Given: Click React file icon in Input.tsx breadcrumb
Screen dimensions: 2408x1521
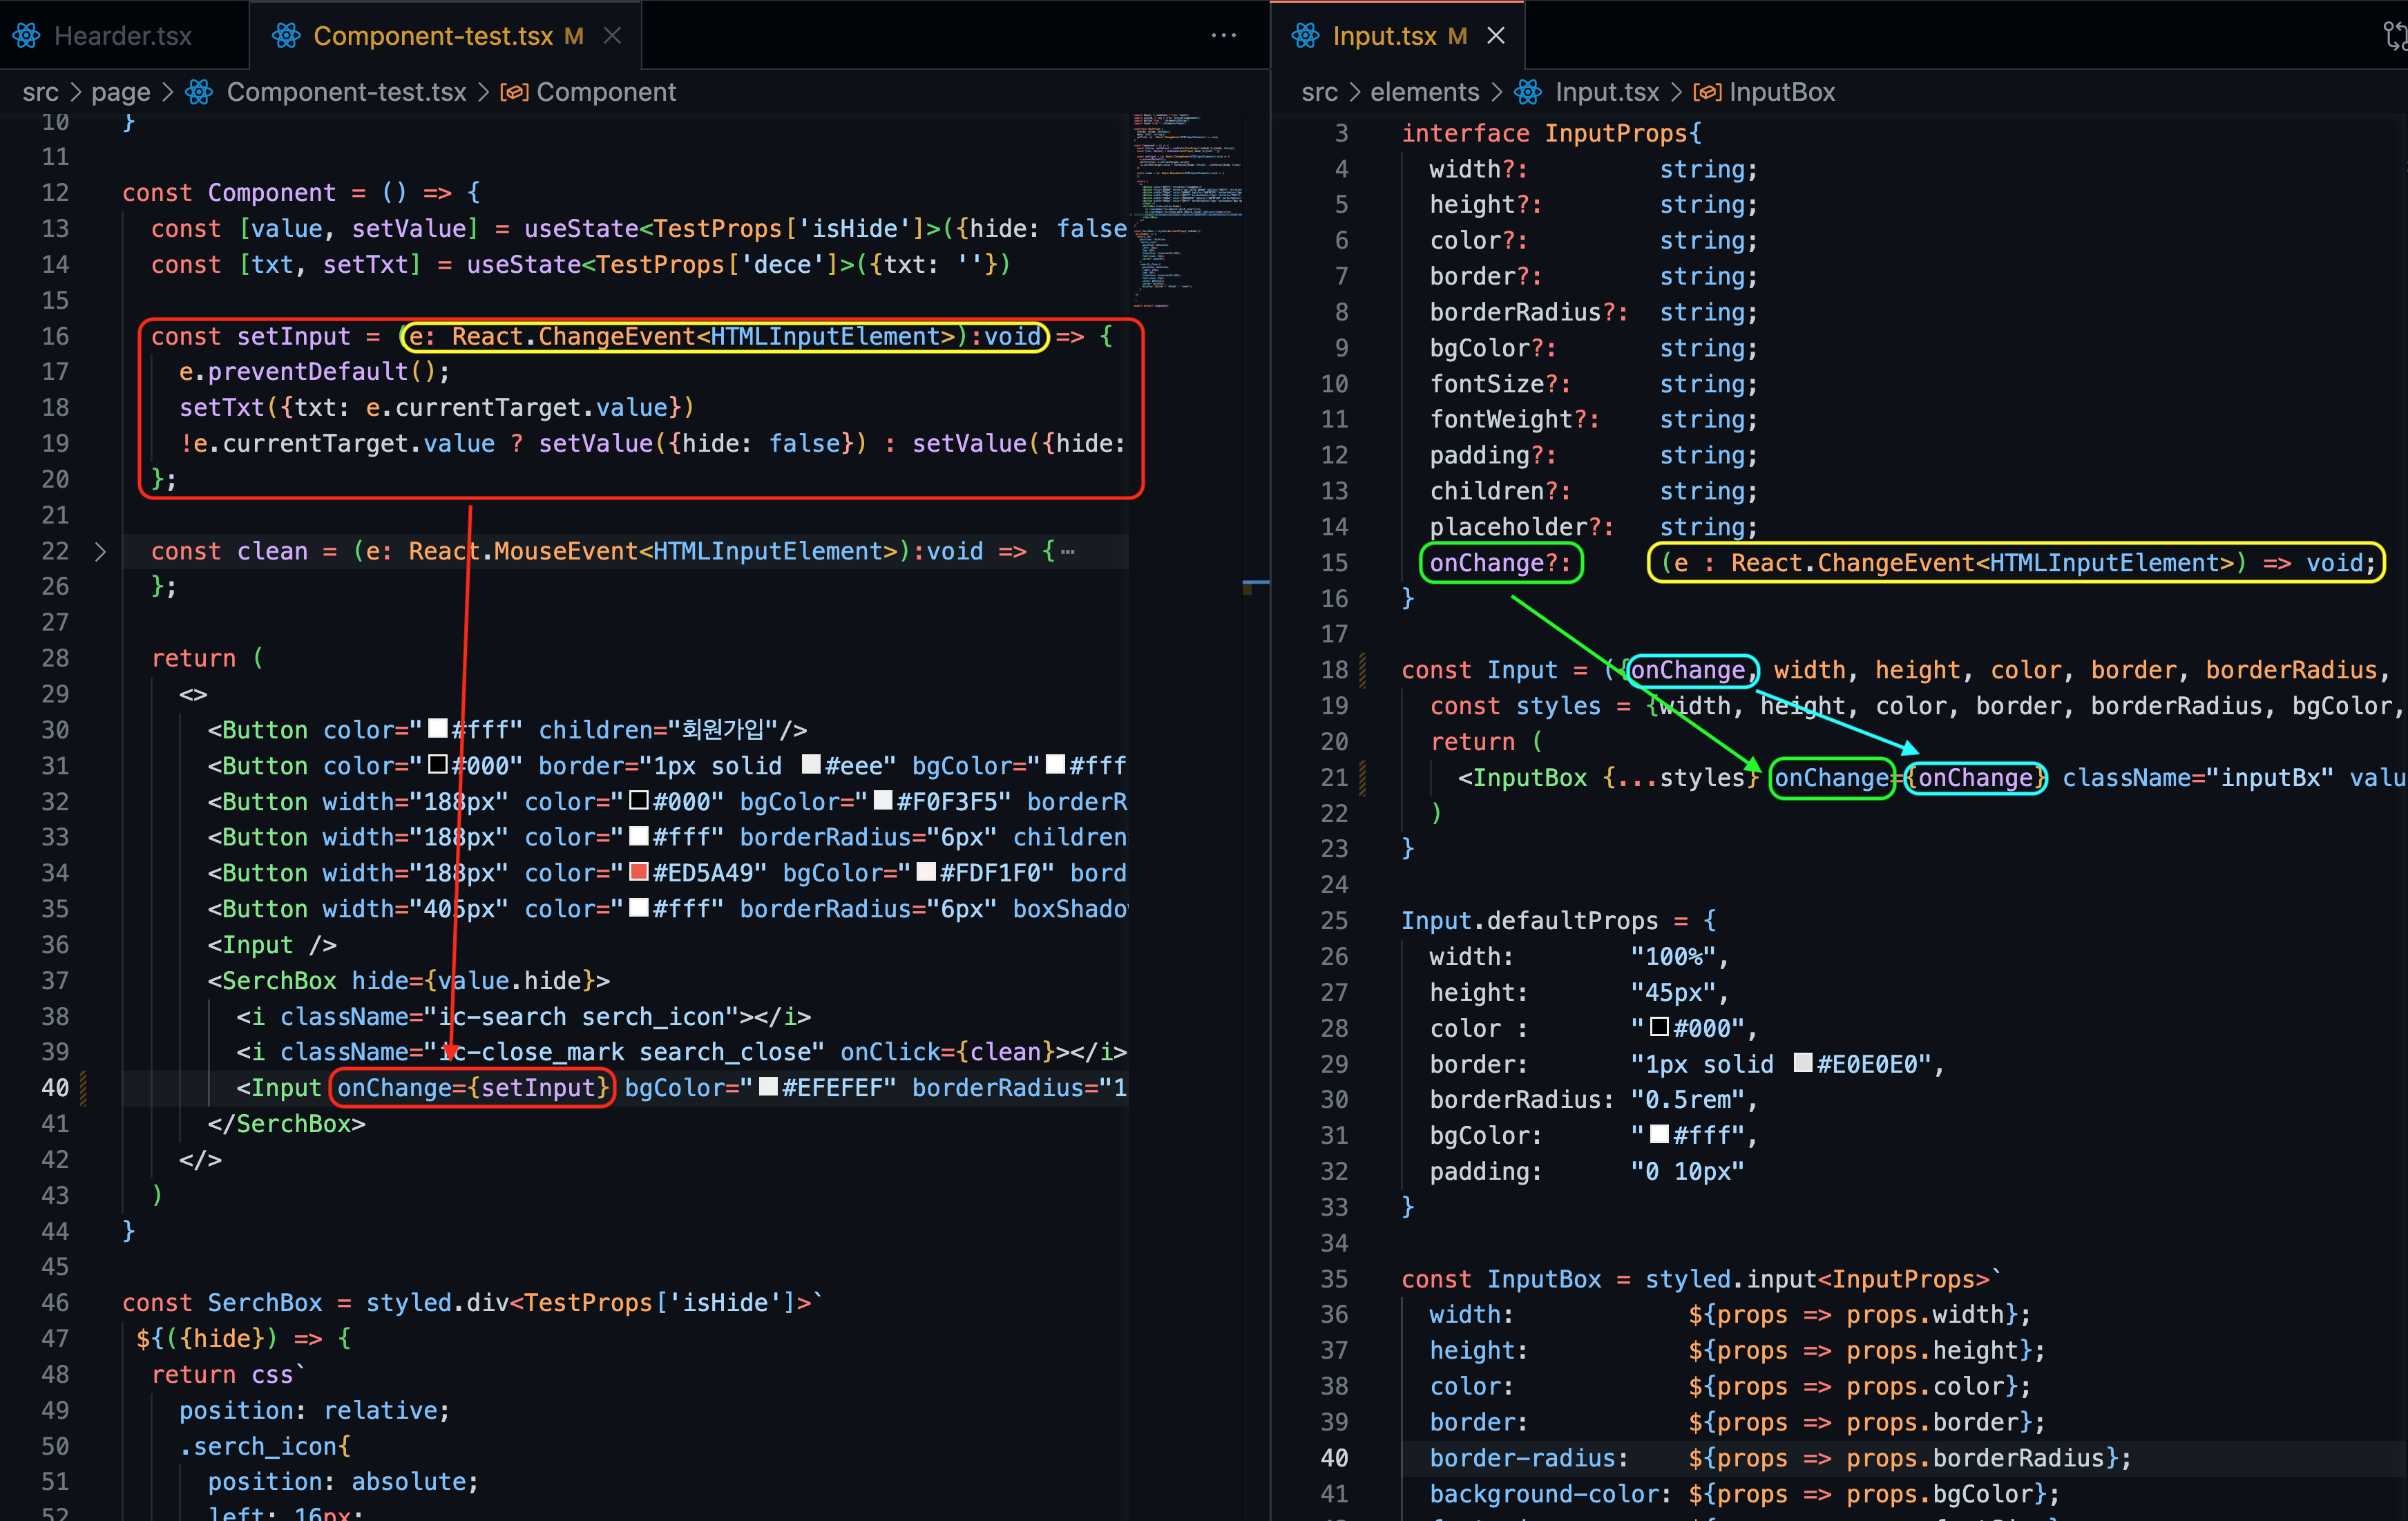Looking at the screenshot, I should [1527, 92].
